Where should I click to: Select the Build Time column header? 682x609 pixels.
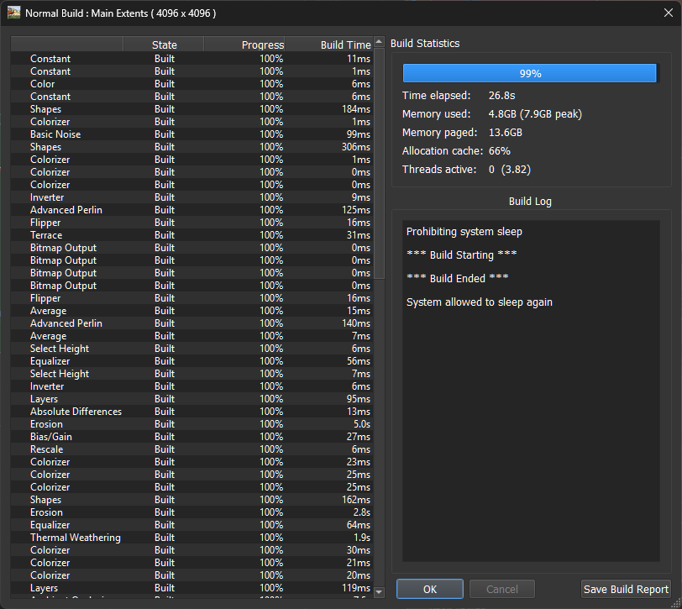(329, 45)
